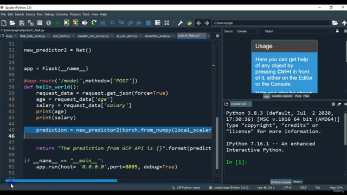Open the File menu

pyautogui.click(x=3, y=15)
